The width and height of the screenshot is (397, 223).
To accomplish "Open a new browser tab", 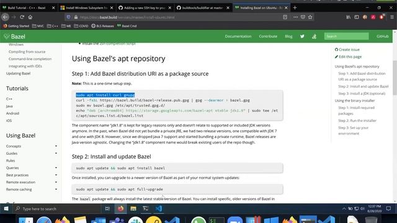I will 295,7.
